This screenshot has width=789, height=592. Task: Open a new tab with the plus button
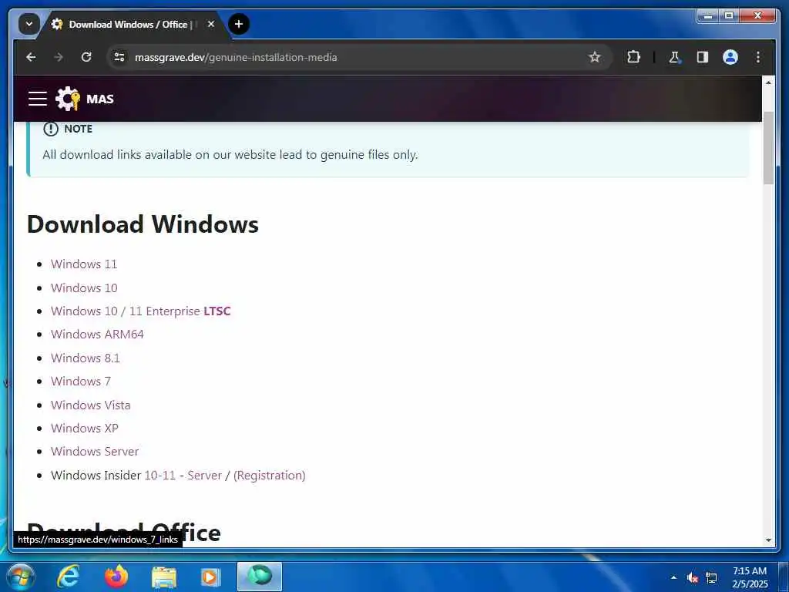coord(239,24)
